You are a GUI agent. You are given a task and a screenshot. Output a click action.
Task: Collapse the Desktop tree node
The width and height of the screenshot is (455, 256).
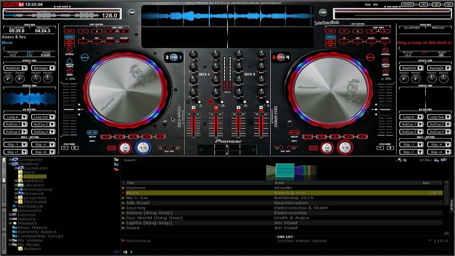coord(11,164)
